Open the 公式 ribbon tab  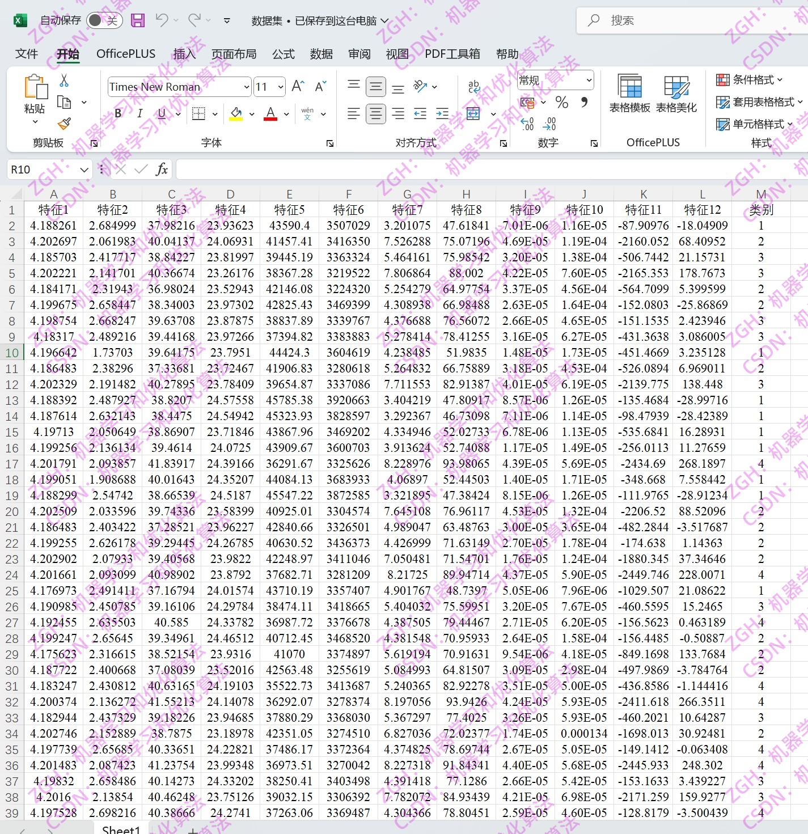tap(283, 54)
